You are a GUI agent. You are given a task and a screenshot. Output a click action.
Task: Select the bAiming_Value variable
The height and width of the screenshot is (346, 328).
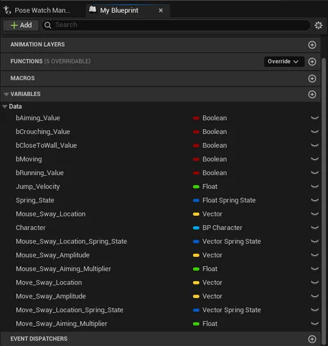(38, 118)
